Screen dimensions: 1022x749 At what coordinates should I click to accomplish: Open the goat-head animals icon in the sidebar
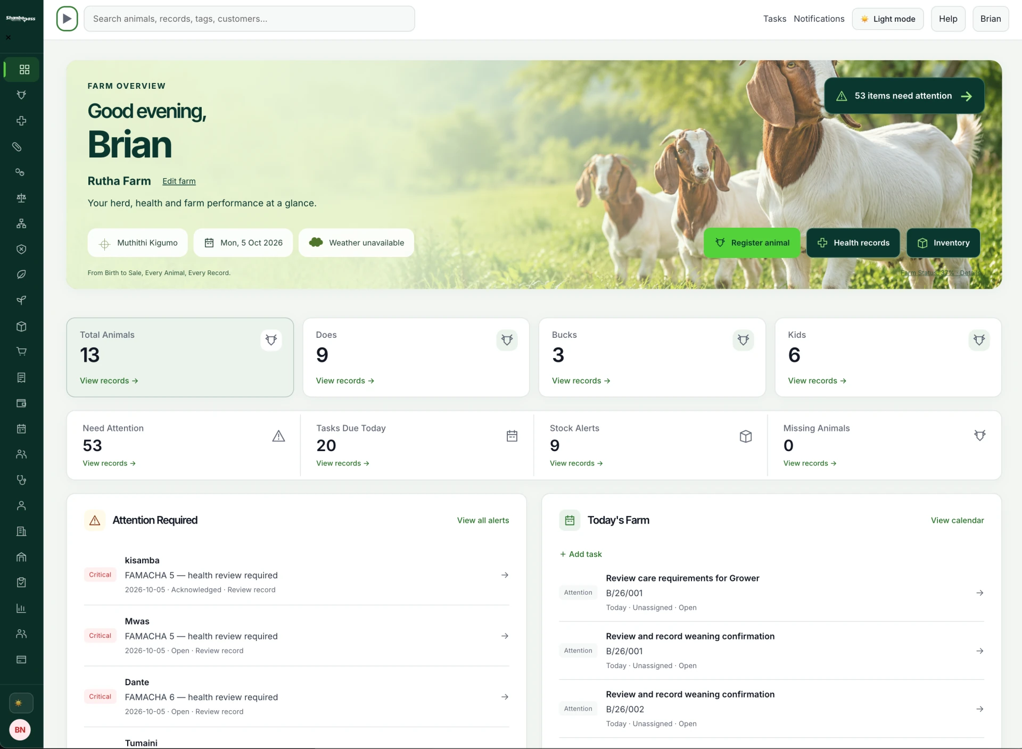point(21,95)
